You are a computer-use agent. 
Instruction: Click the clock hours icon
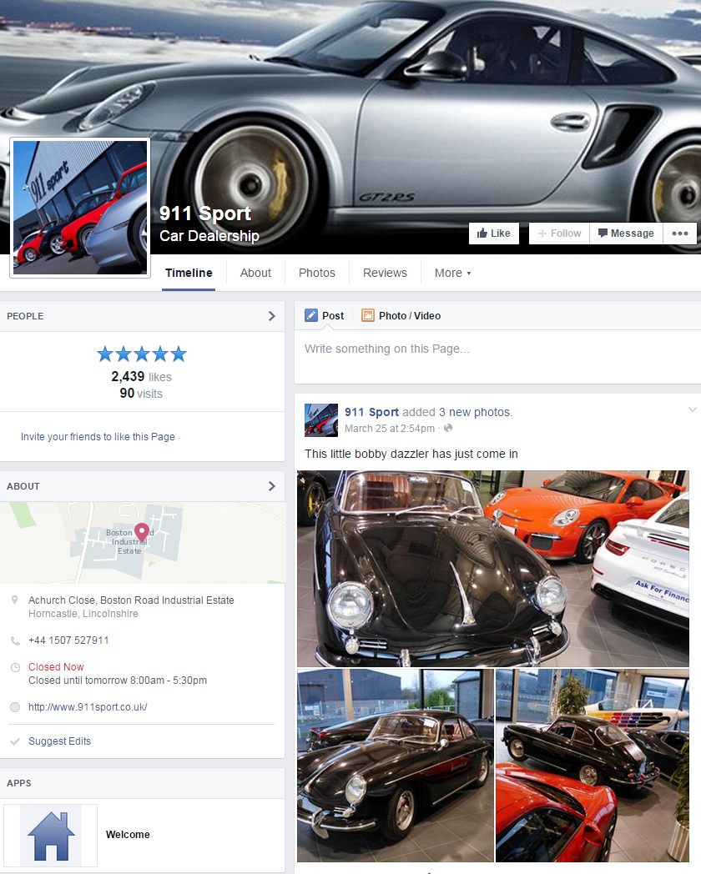(15, 667)
